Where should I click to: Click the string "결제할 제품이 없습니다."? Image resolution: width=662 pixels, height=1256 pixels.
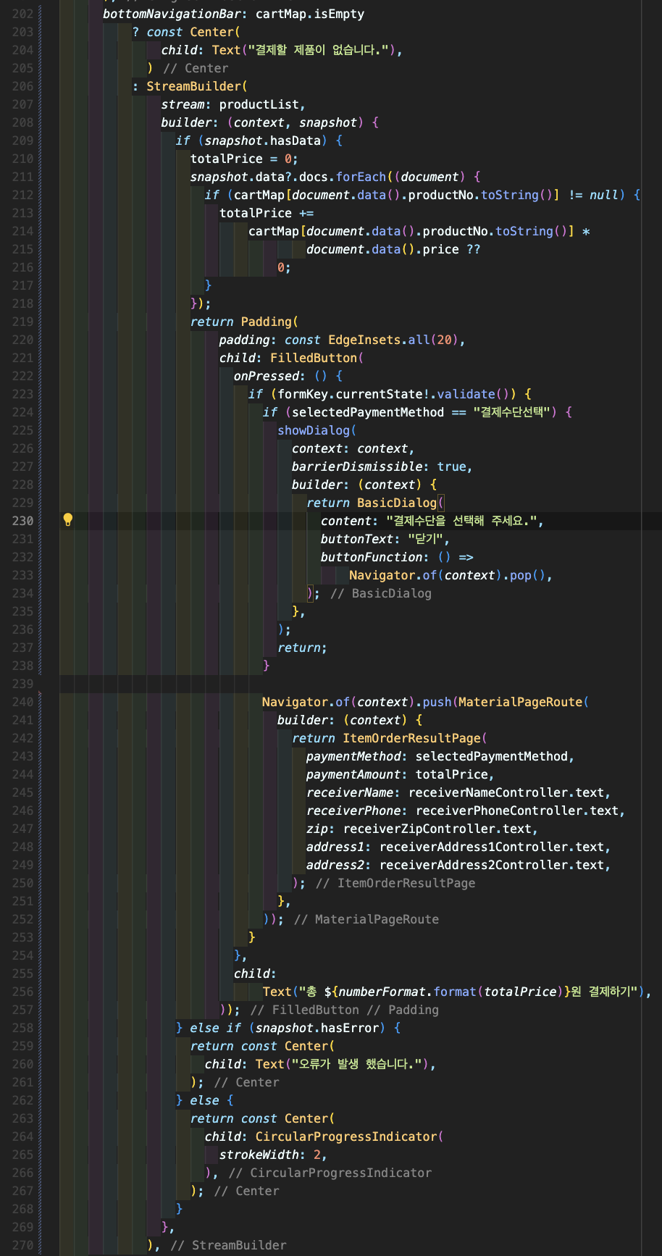point(318,50)
